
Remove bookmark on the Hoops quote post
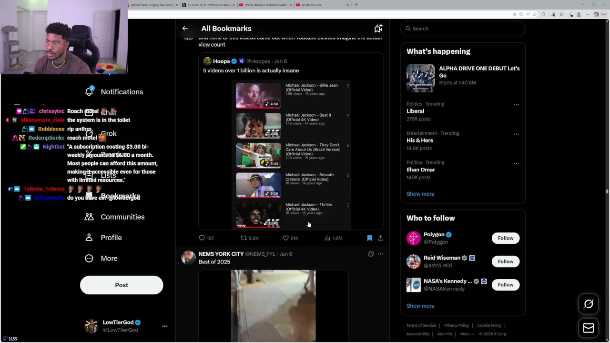[369, 238]
